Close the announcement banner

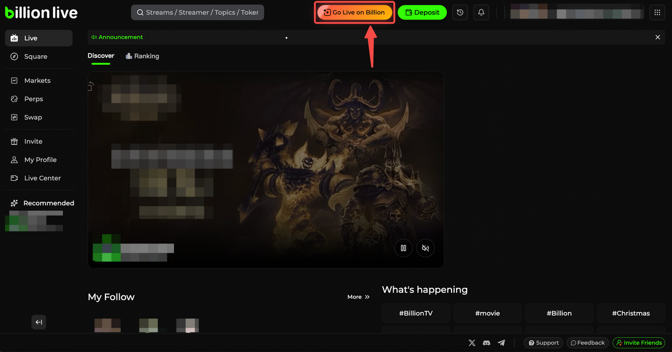658,37
